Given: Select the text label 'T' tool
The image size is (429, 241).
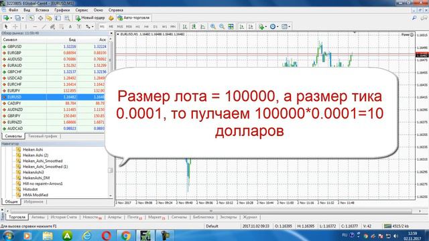Looking at the screenshot, I should click(79, 27).
